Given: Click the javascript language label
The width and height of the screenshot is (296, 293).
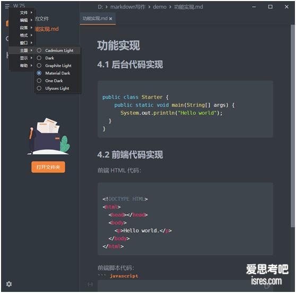Looking at the screenshot, I should [x=124, y=276].
